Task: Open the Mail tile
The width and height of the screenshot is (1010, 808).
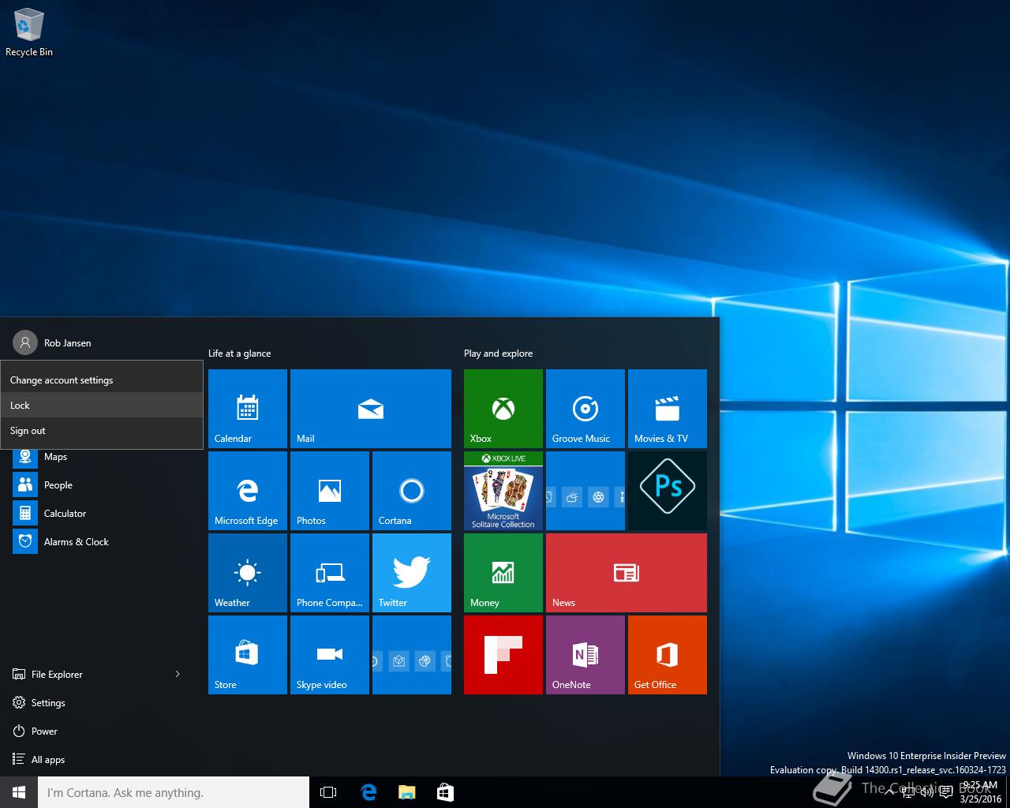Action: tap(371, 409)
